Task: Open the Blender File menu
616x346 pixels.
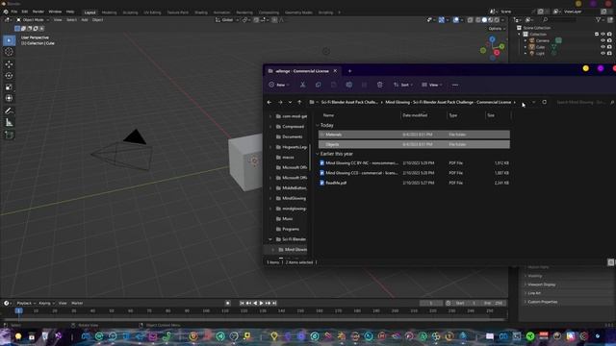Action: [14, 12]
